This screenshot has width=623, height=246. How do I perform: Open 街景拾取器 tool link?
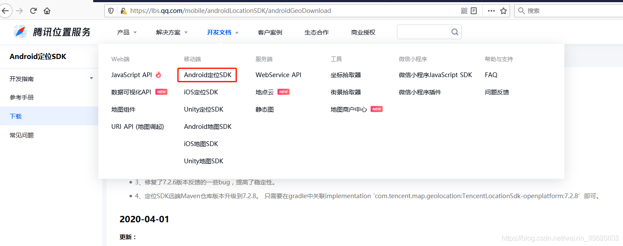pos(346,92)
